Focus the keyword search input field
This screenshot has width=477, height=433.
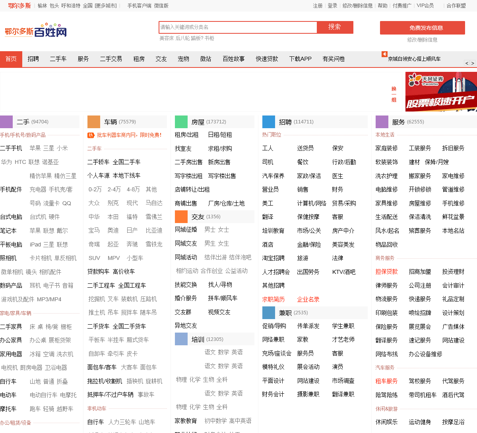(238, 27)
